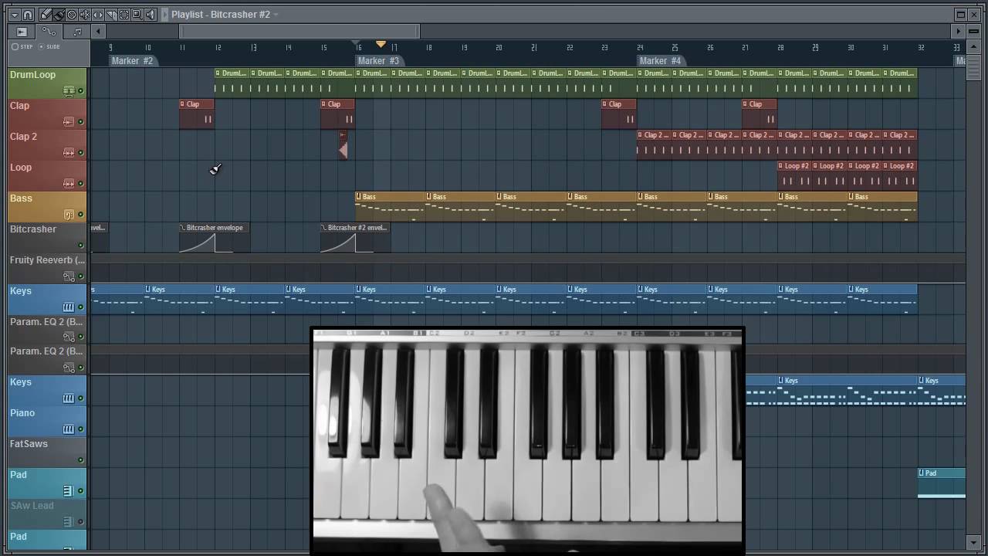
Task: Select the Paint brush tool
Action: [x=59, y=15]
